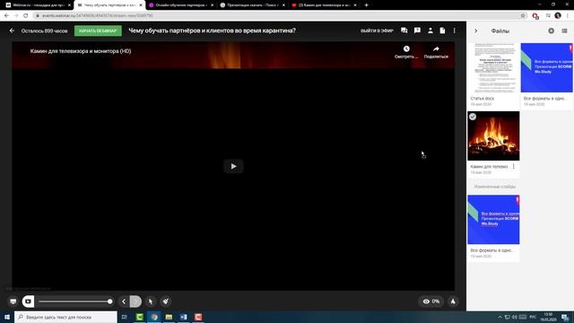Viewport: 574px width, 323px height.
Task: Click the taskbar clock and date
Action: pyautogui.click(x=548, y=317)
